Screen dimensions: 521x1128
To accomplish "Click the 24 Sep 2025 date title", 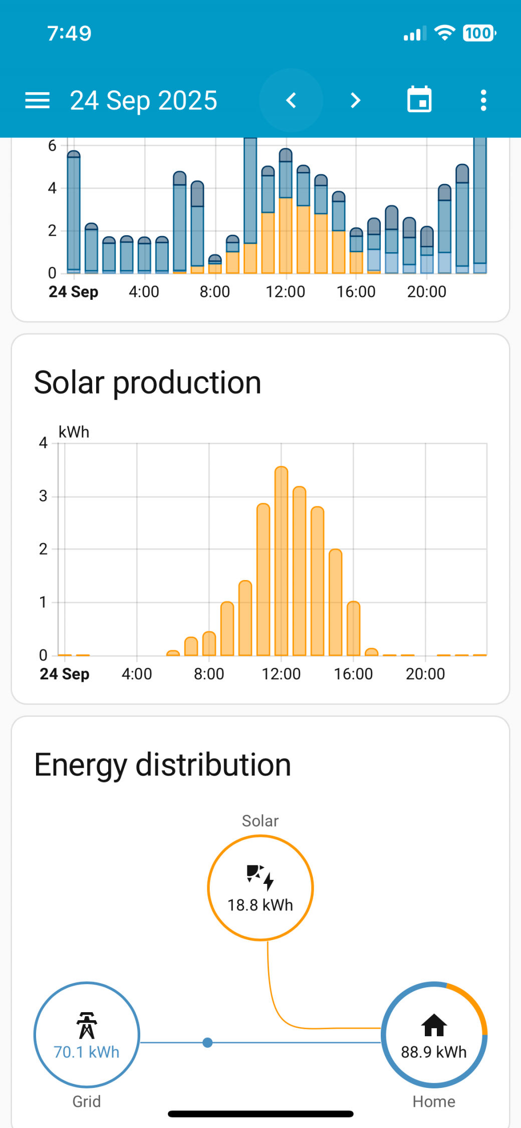I will (x=143, y=100).
